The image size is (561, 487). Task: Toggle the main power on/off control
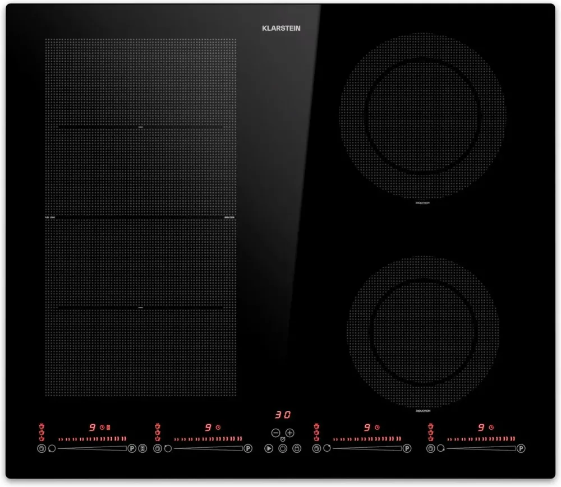(283, 448)
